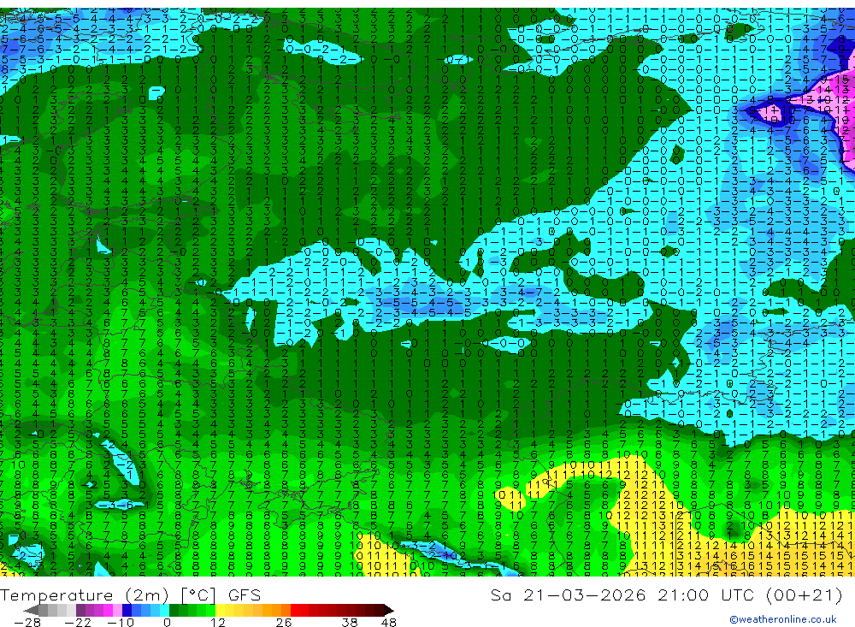The width and height of the screenshot is (855, 627).
Task: Click the 48 legend value
Action: pyautogui.click(x=389, y=623)
